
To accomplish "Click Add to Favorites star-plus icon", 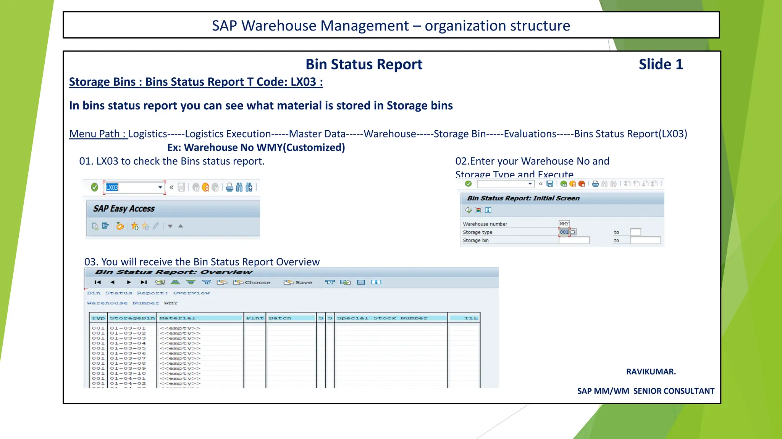I will click(135, 226).
